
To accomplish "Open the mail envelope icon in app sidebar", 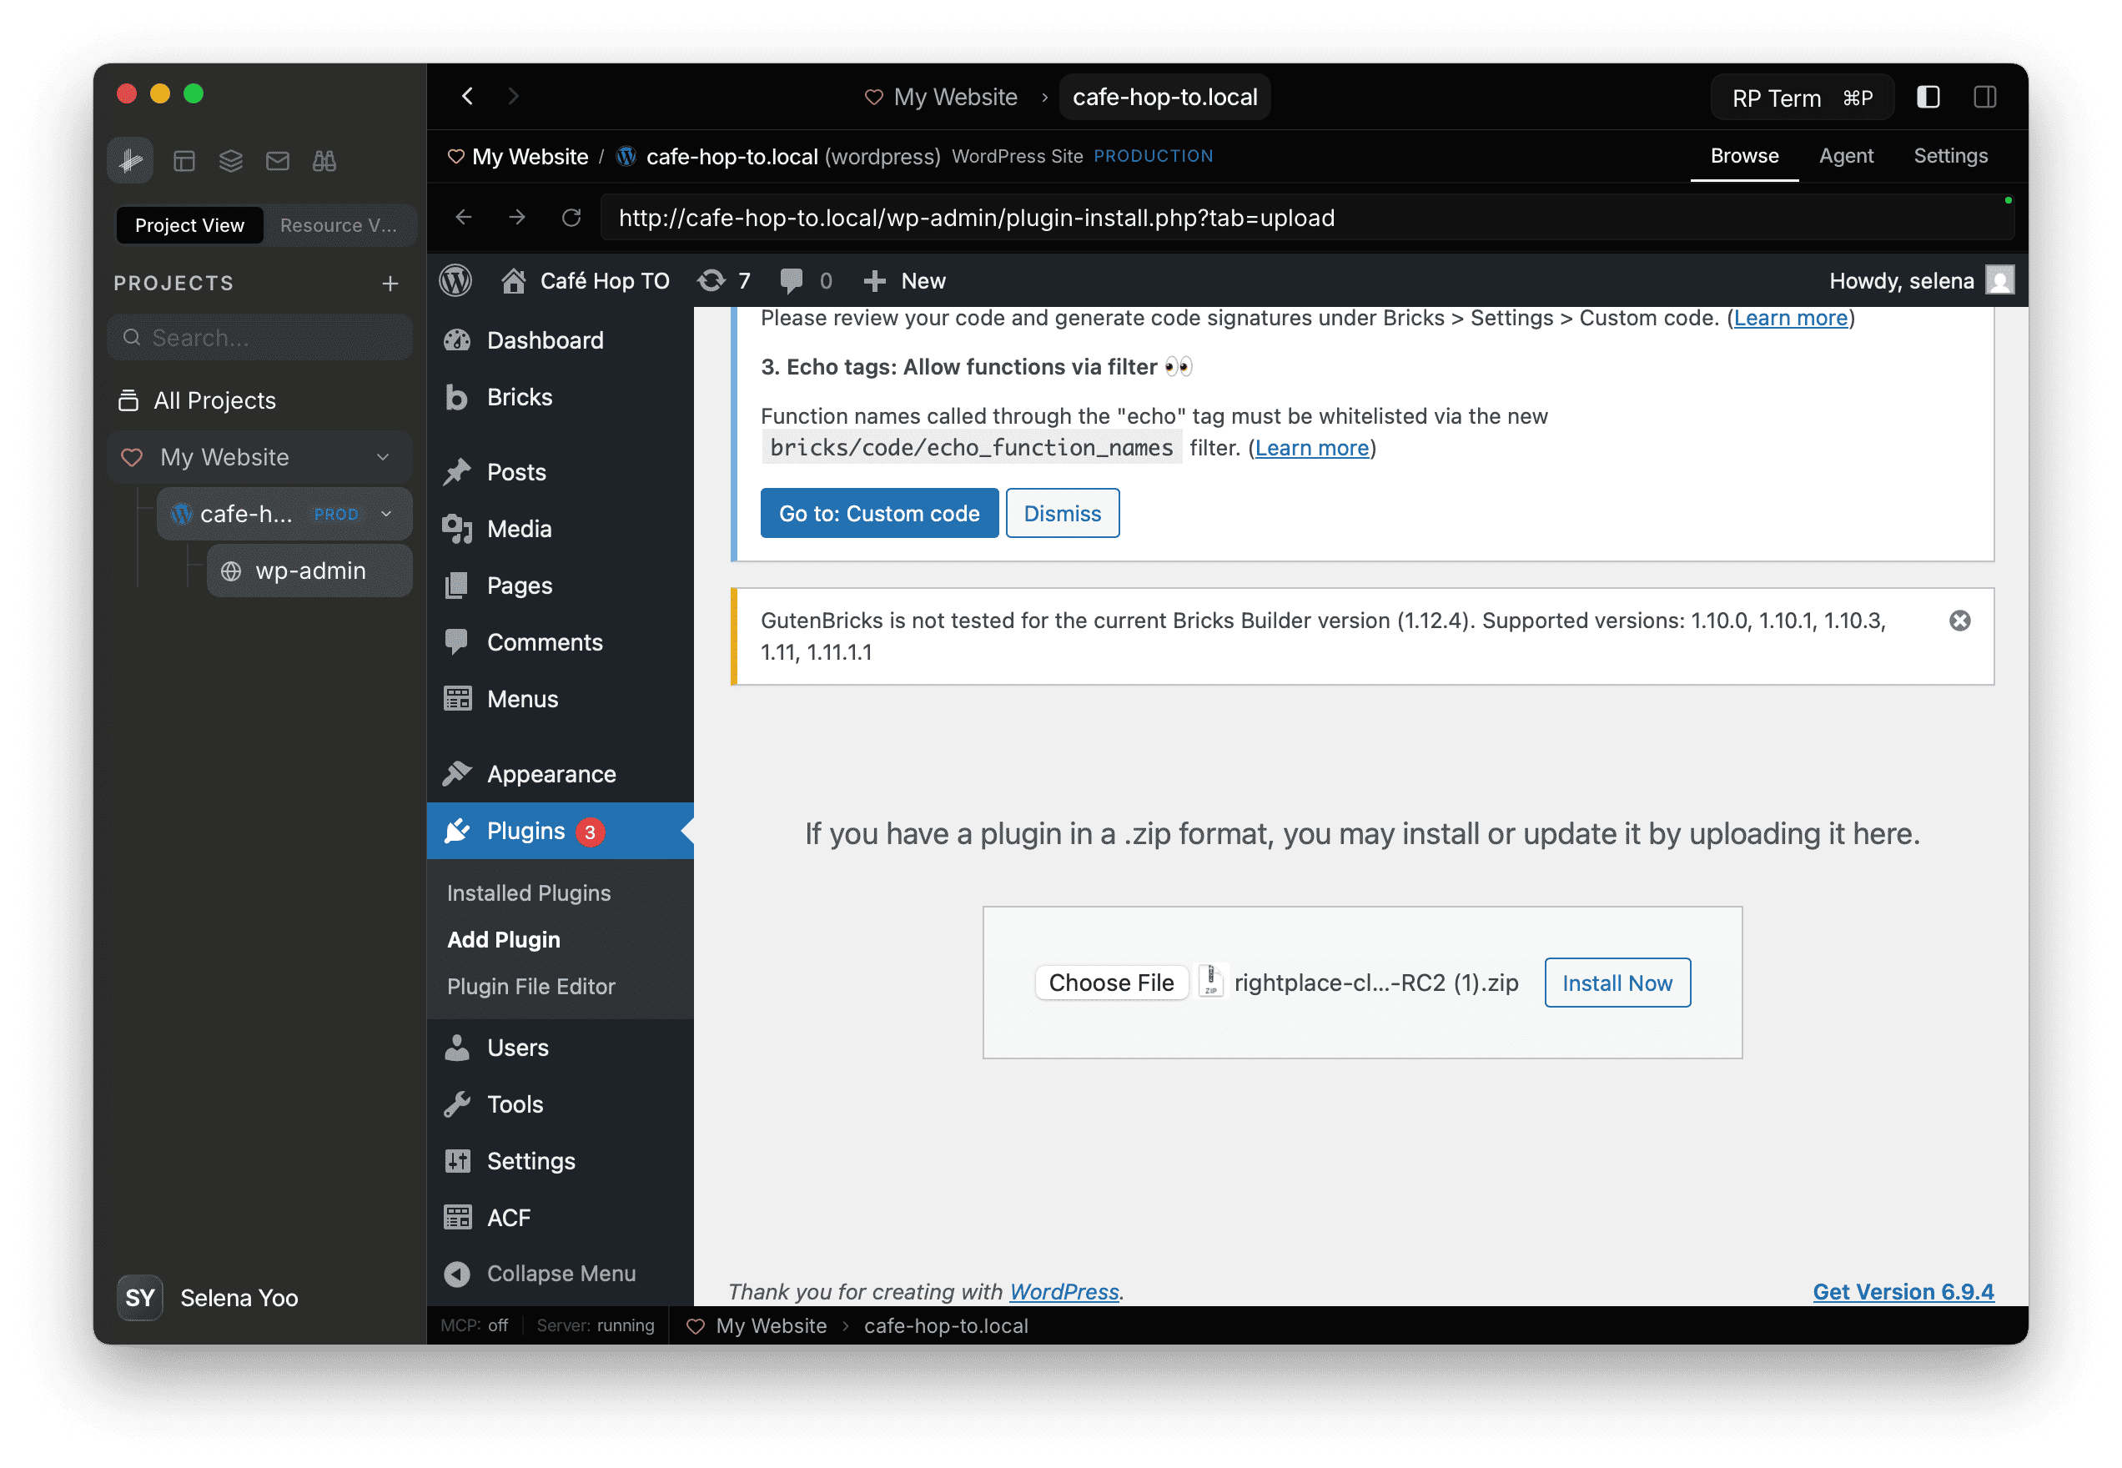I will tap(277, 160).
